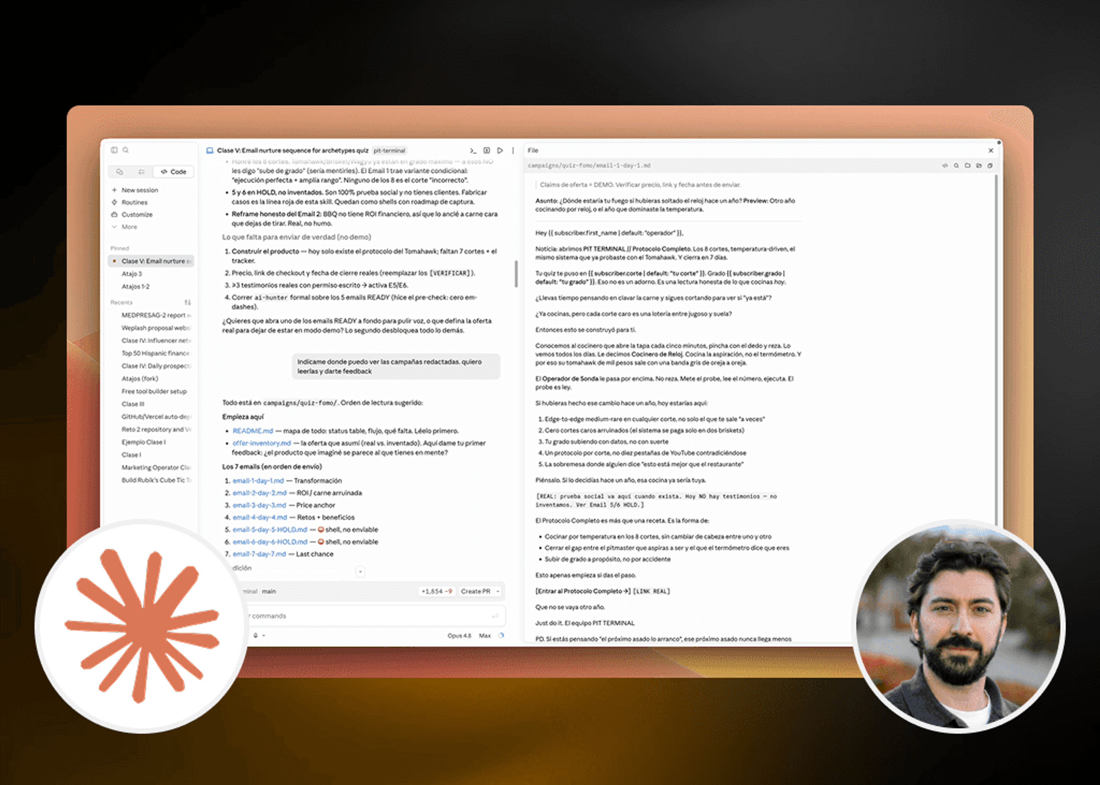
Task: Open the offer-inventory.md link
Action: [x=262, y=443]
